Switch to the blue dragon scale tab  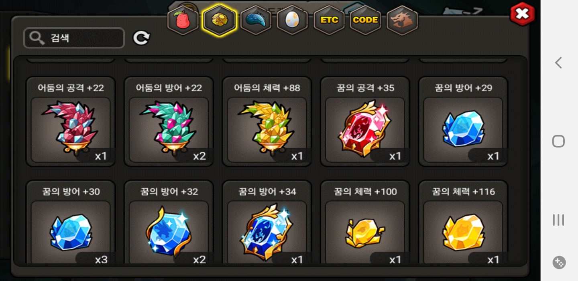tap(256, 20)
